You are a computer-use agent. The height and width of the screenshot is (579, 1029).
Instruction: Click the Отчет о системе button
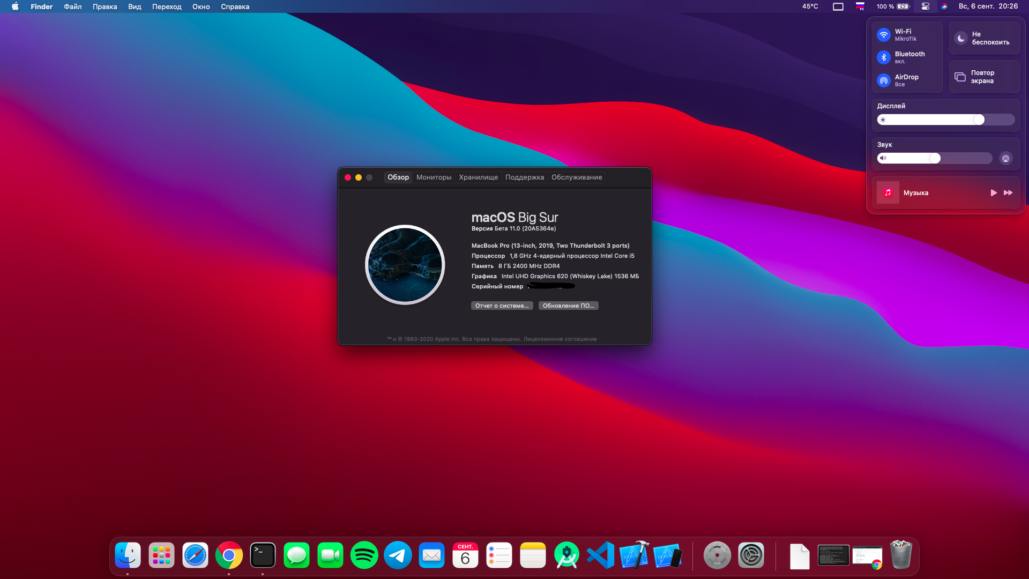(502, 306)
